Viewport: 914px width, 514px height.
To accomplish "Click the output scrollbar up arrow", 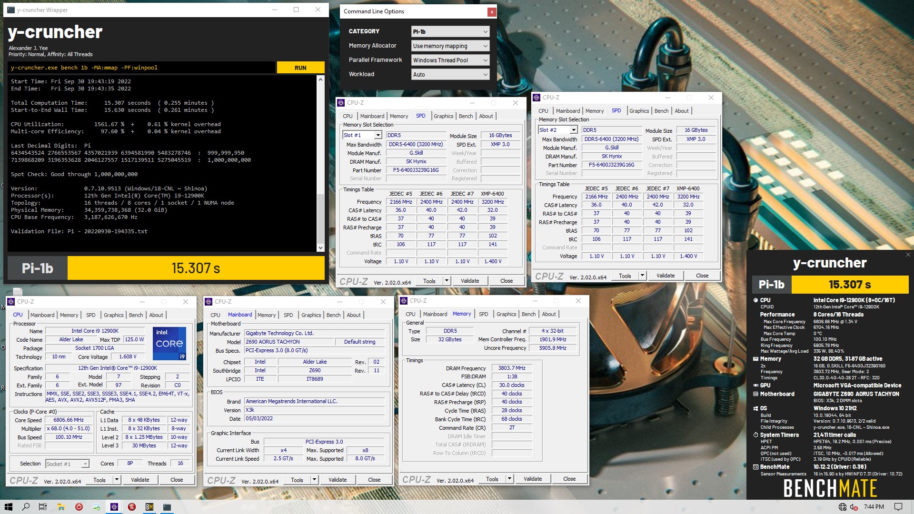I will coord(320,79).
